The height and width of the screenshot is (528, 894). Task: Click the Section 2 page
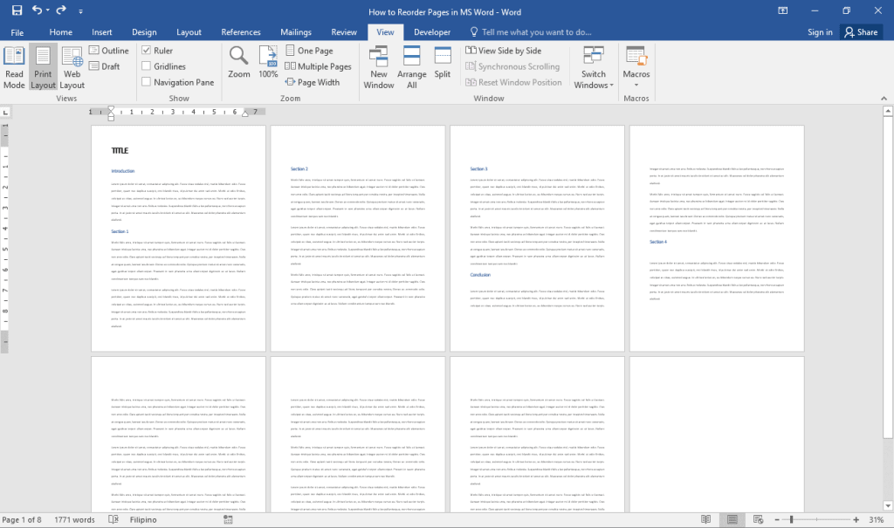coord(357,238)
